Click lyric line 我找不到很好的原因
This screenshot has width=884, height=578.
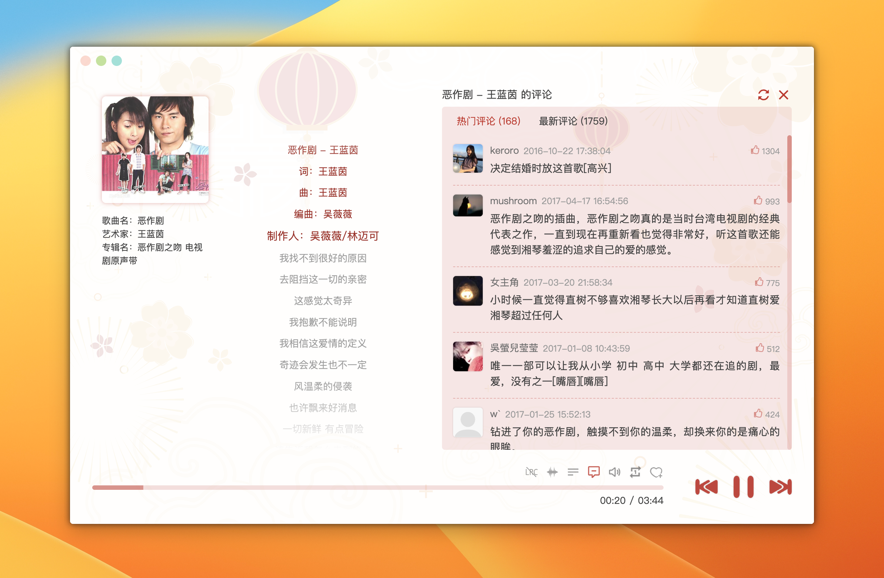[323, 258]
